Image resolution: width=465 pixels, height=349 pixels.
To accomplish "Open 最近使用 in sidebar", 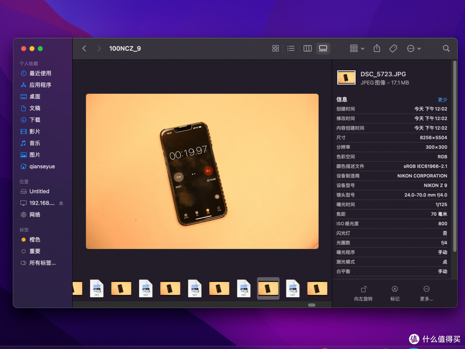I will (40, 73).
